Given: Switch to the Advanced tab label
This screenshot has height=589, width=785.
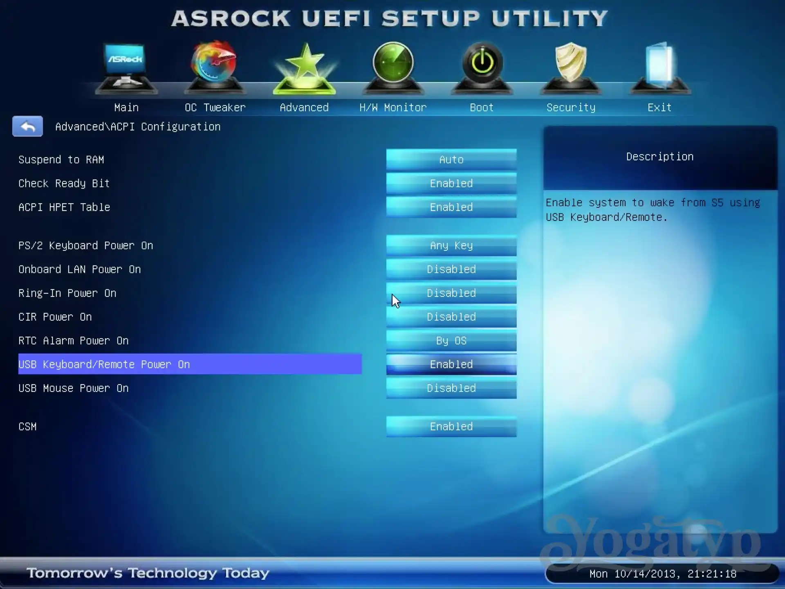Looking at the screenshot, I should pos(304,108).
